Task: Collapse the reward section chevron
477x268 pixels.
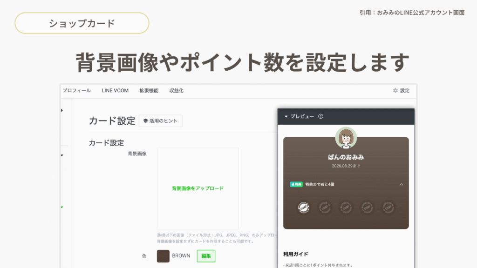Action: 401,184
